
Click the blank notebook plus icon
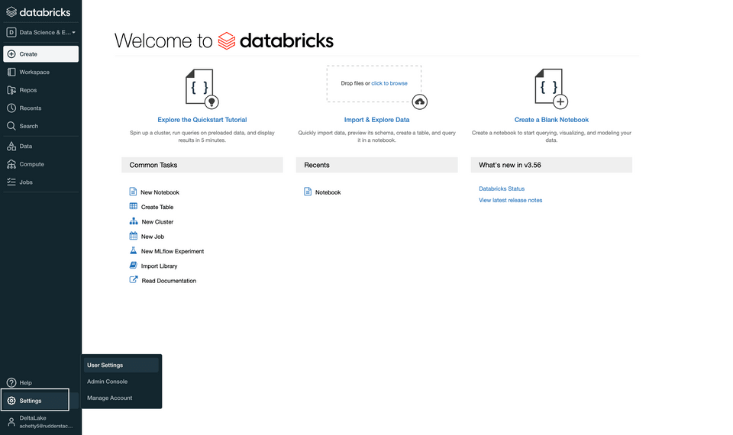click(560, 101)
